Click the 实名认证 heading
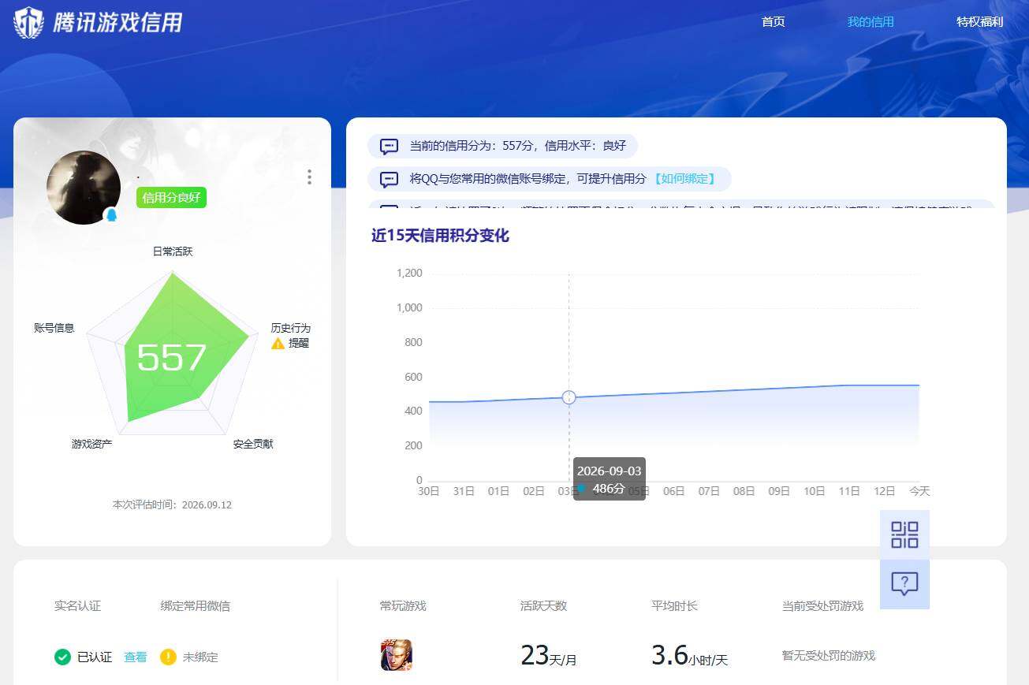 pyautogui.click(x=77, y=606)
